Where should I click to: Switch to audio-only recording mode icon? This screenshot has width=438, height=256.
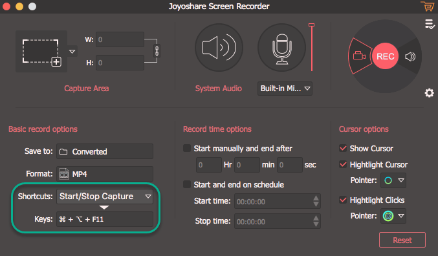[x=410, y=57]
